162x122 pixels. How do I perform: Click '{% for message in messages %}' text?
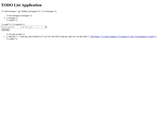click(19, 16)
